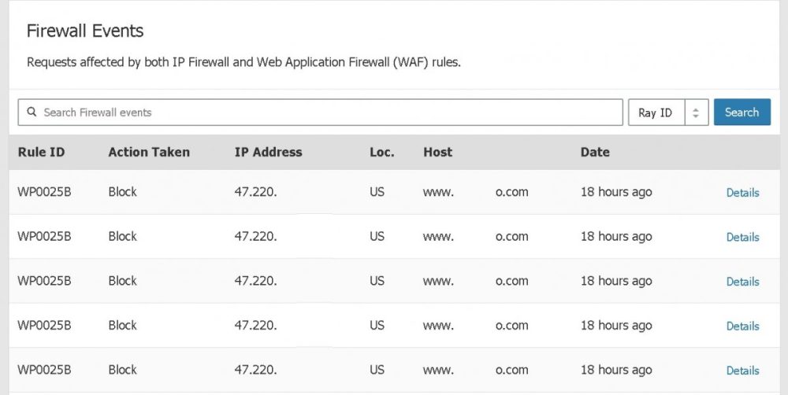Click the blue Search button
This screenshot has width=788, height=395.
tap(742, 112)
